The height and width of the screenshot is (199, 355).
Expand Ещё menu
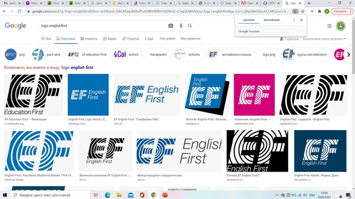pos(149,39)
